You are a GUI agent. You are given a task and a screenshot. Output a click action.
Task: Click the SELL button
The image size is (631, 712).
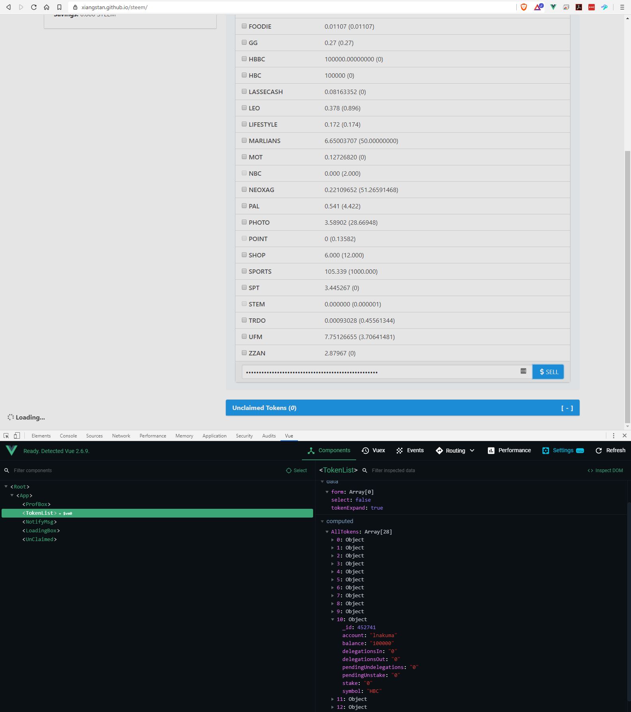pos(548,372)
